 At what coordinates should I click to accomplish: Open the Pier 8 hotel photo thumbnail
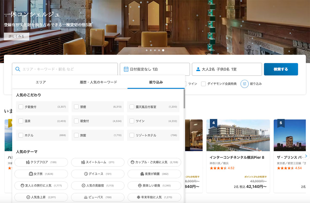(x=238, y=135)
